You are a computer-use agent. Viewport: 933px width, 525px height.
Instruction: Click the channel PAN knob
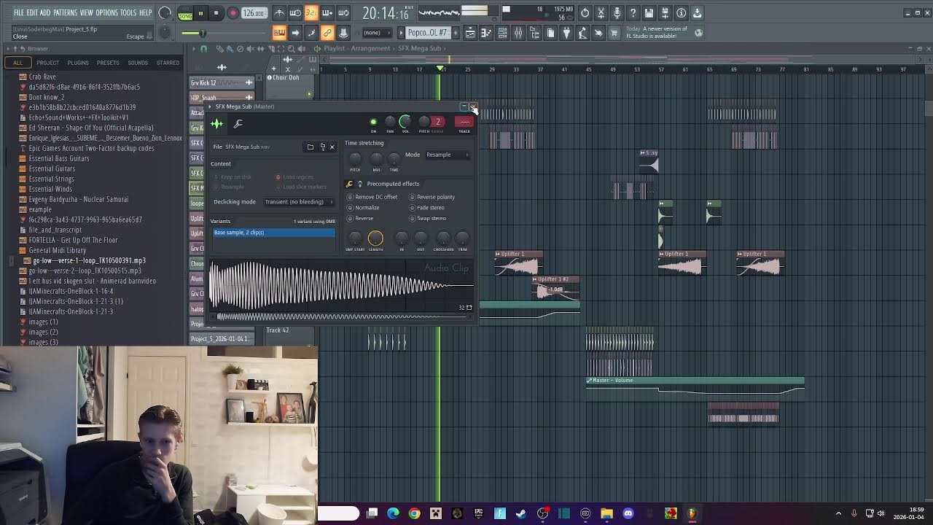click(x=390, y=122)
